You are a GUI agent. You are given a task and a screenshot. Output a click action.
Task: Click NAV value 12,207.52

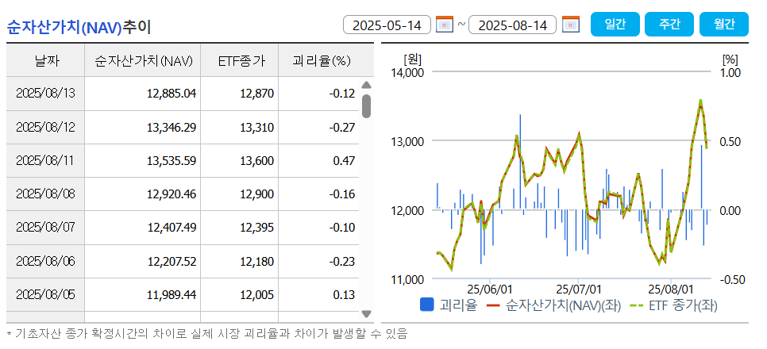tap(172, 262)
